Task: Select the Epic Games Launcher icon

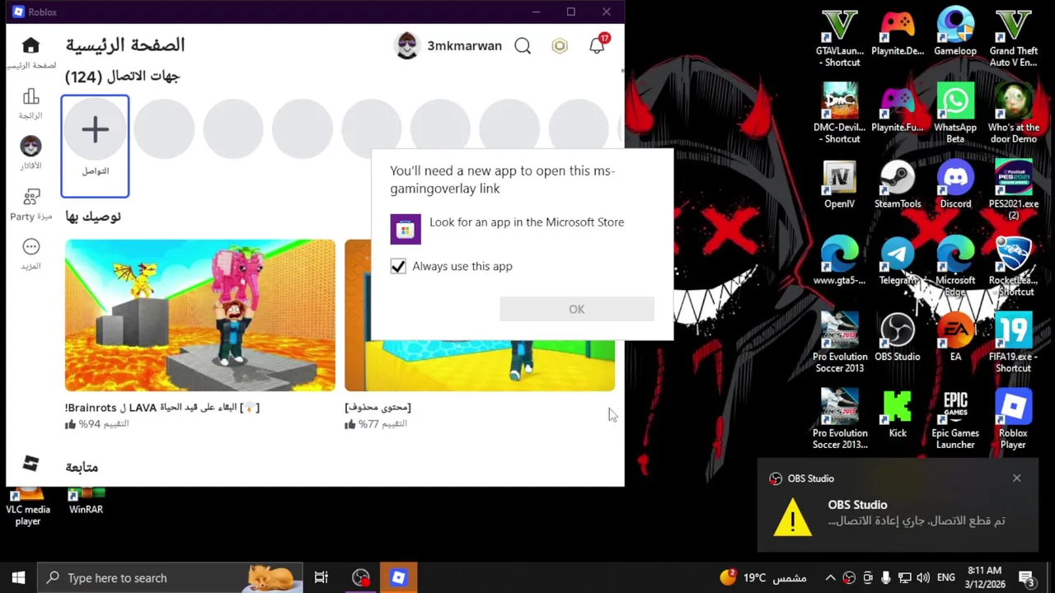Action: [955, 420]
